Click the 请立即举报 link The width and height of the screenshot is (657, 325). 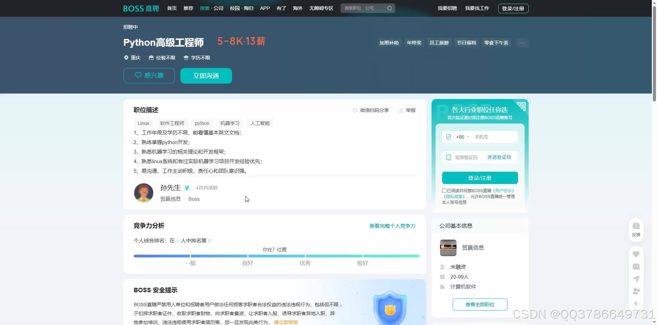286,322
